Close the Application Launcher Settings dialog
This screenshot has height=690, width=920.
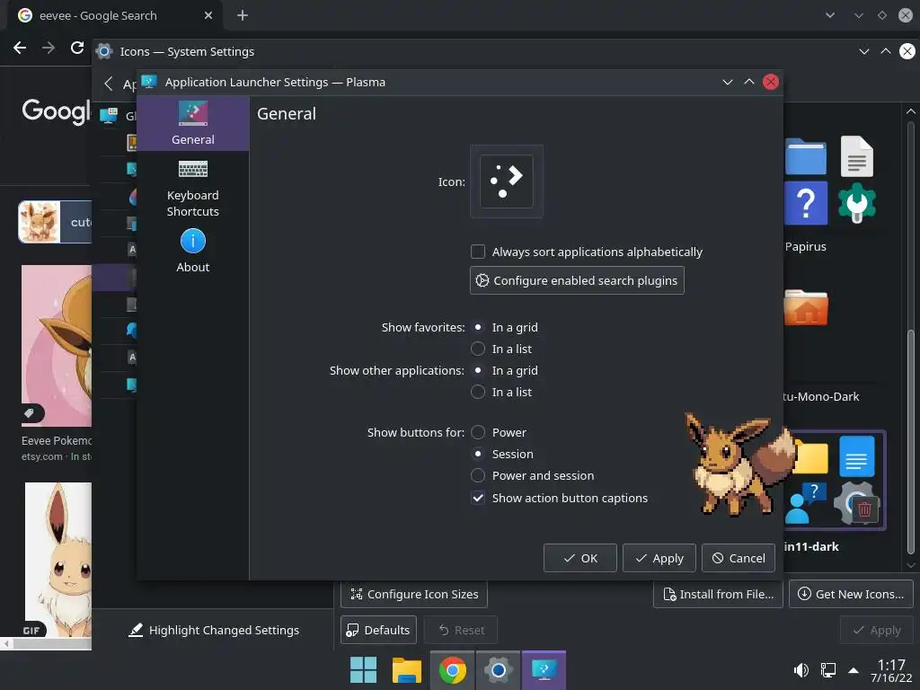pyautogui.click(x=770, y=82)
